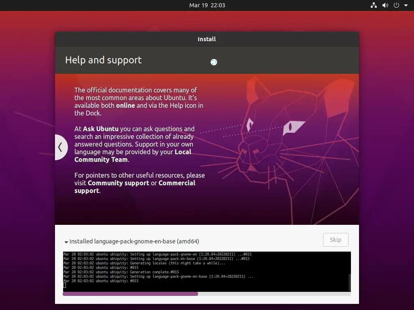Click log line 'Generating locales (this might take a while)'
414x310 pixels.
pos(144,263)
